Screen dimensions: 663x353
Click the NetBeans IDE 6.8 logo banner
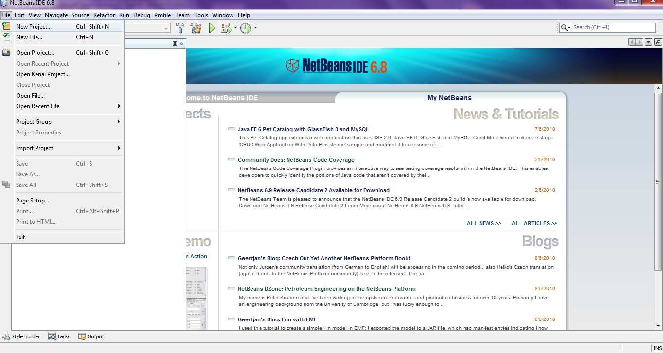pos(336,66)
